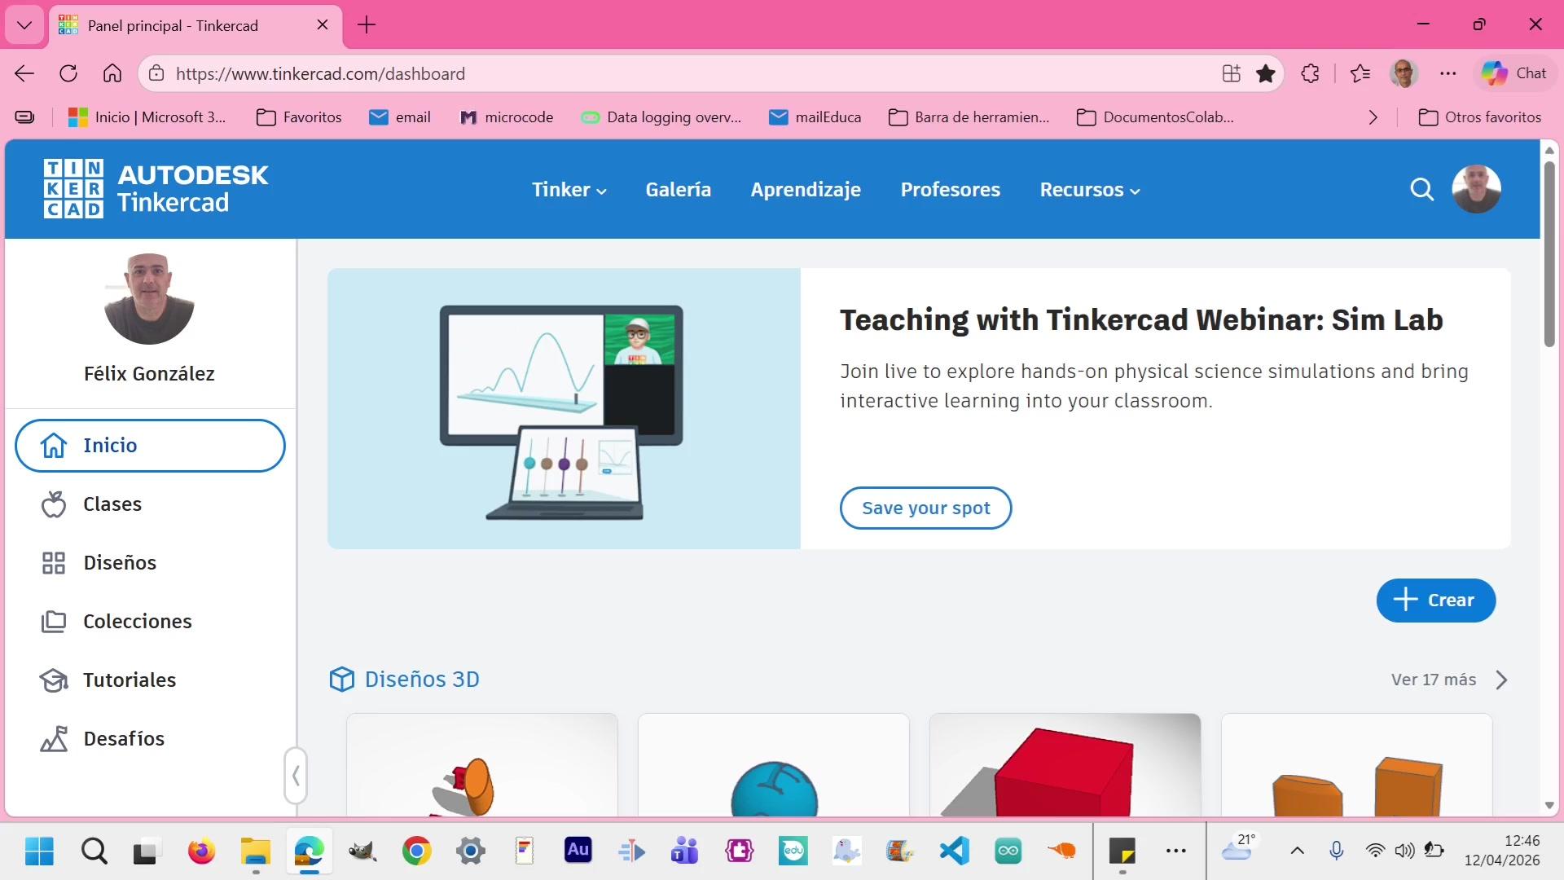
Task: Open Diseños grid icon in sidebar
Action: 54,563
